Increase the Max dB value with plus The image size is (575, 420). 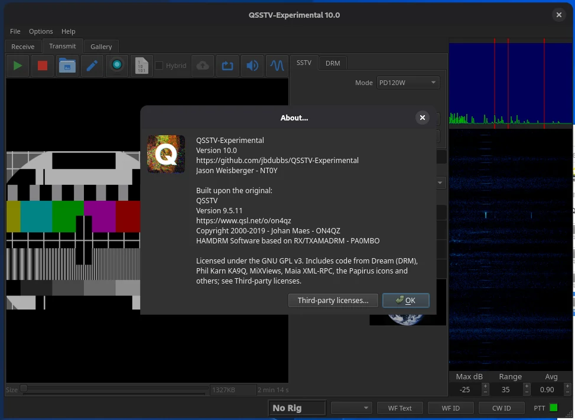click(485, 386)
